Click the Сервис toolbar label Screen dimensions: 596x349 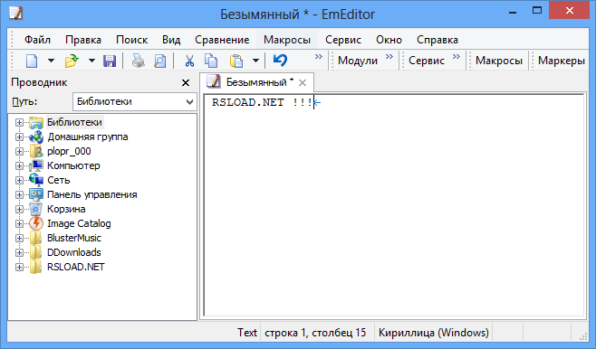coord(427,61)
